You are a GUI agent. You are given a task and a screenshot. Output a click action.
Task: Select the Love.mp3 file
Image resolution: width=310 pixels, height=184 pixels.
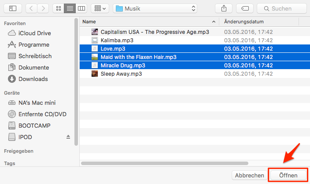click(195, 48)
